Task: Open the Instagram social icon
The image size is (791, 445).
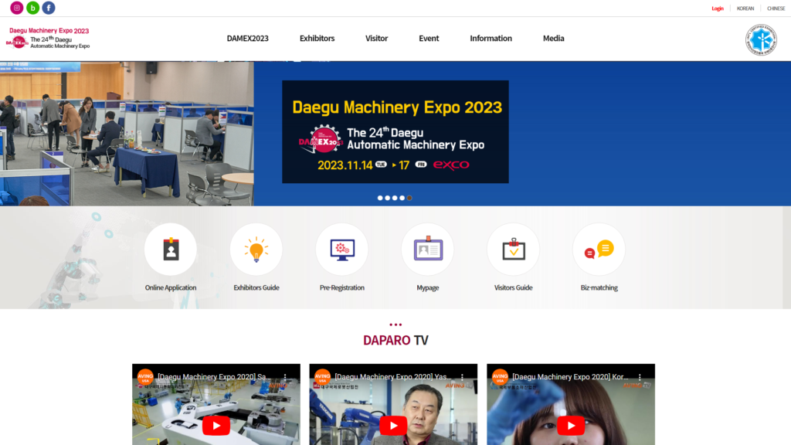Action: (17, 8)
